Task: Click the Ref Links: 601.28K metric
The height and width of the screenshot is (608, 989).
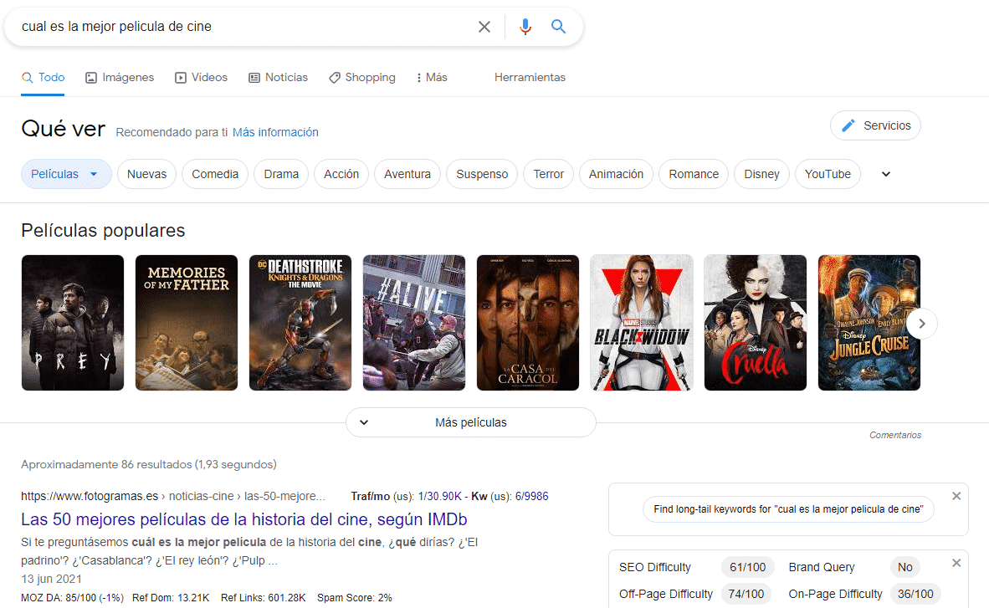Action: click(x=263, y=597)
